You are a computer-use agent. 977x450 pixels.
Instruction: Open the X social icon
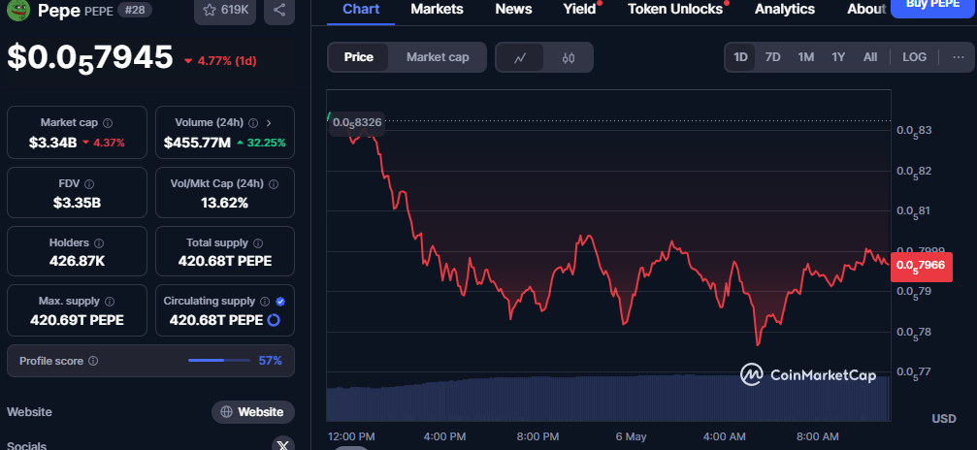(x=283, y=445)
